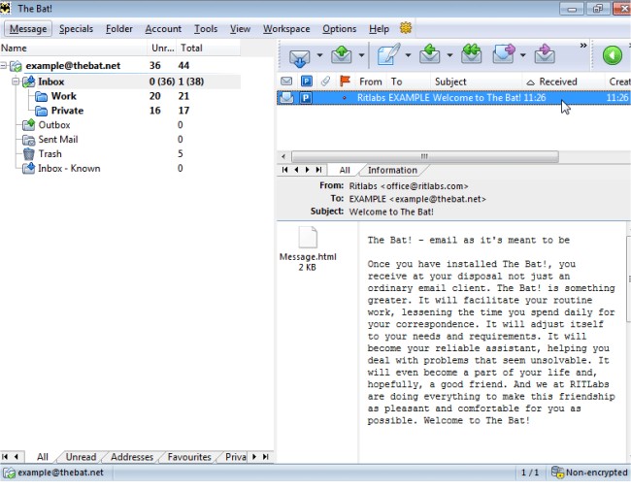Click the green round back arrow icon
The image size is (631, 490).
tap(613, 55)
